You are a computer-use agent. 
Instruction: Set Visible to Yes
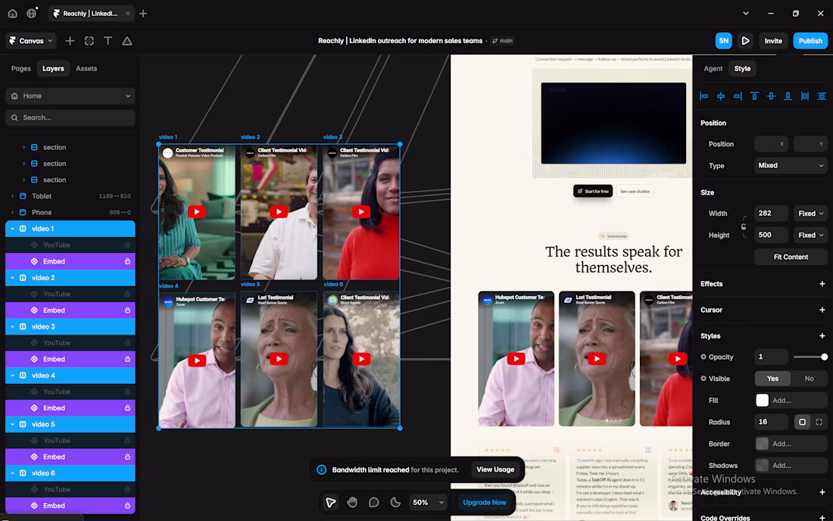(x=772, y=379)
